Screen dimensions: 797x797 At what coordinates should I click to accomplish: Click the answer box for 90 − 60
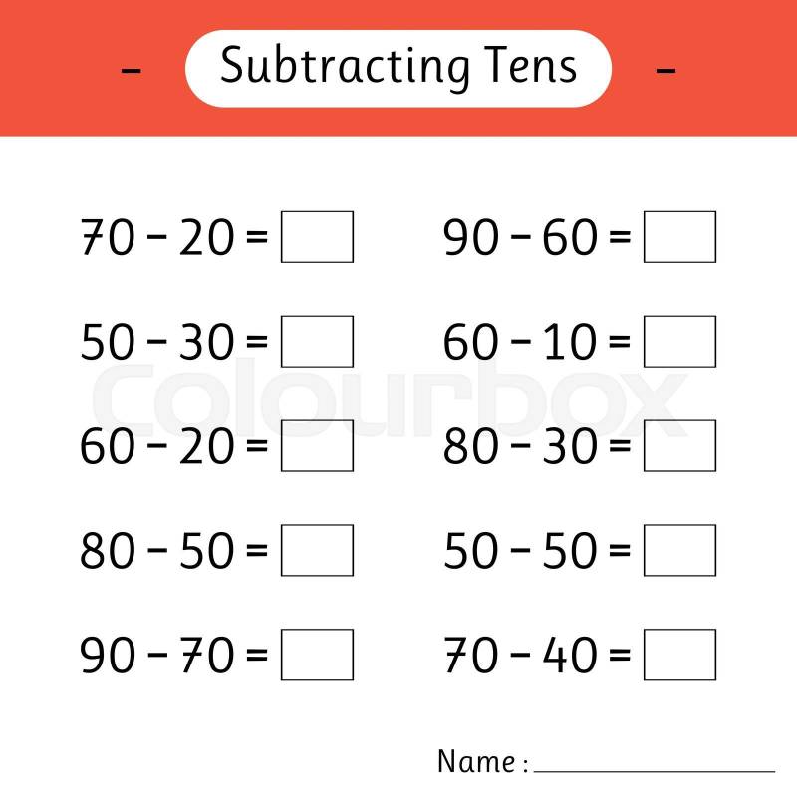tap(679, 237)
